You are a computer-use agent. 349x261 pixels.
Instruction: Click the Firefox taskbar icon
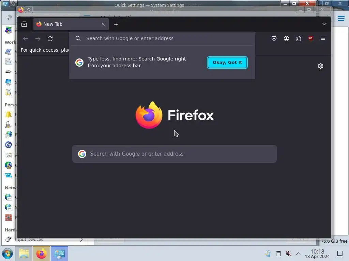[41, 254]
